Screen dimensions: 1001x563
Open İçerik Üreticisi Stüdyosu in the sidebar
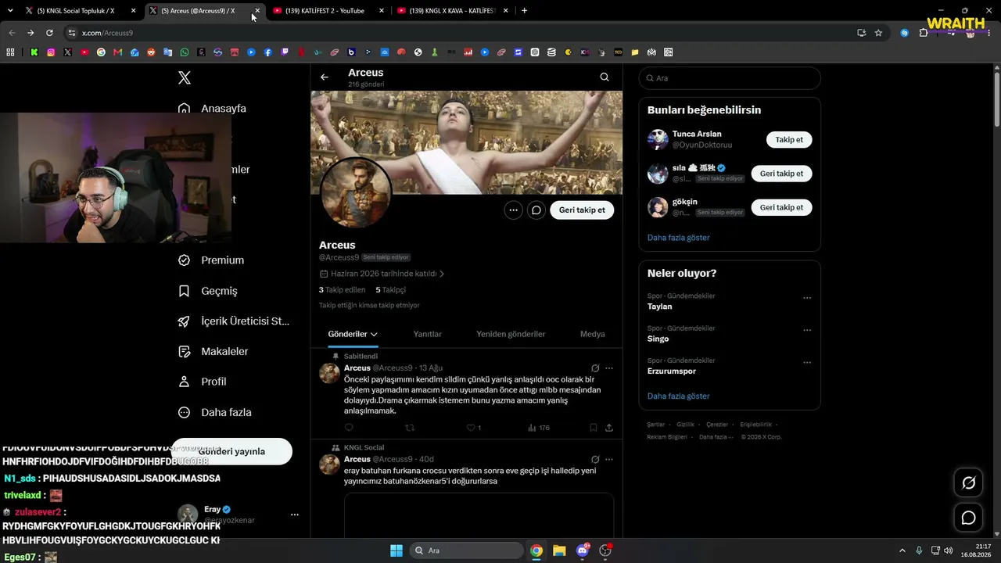tap(234, 321)
